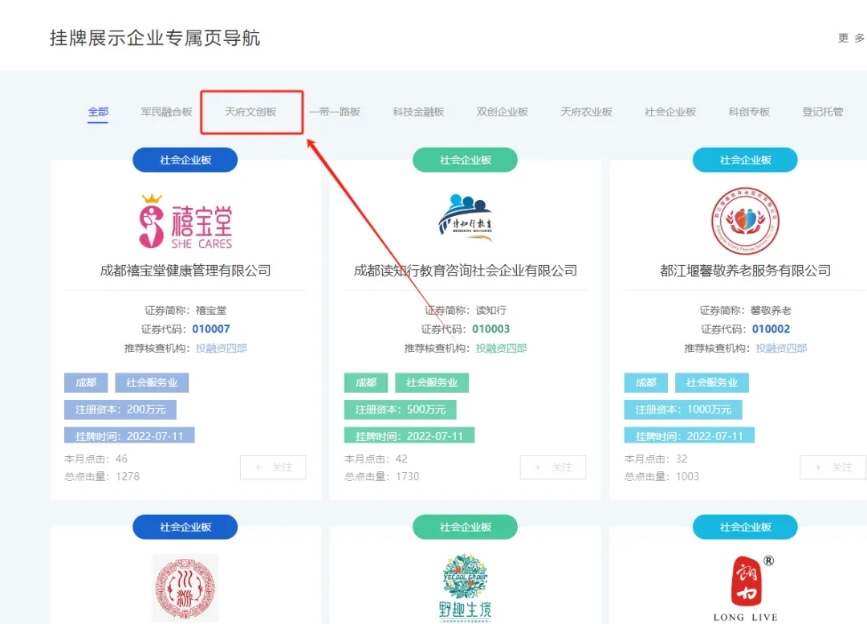
Task: Open 都江堰馨敬养老服务有限公司 page
Action: tap(745, 271)
